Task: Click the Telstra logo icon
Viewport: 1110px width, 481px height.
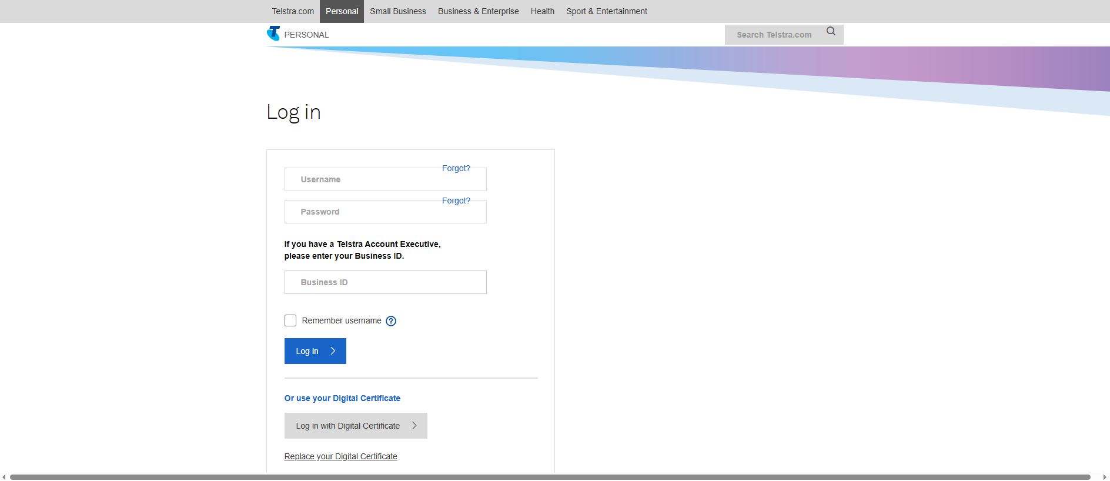Action: click(273, 34)
